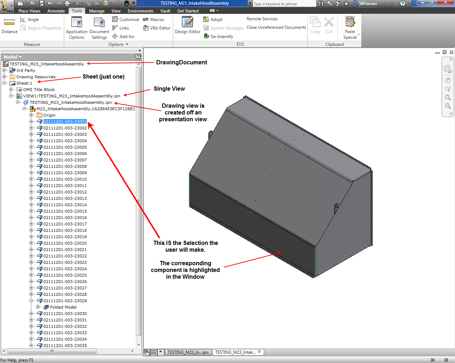Expand the 3rd Party tree node
The width and height of the screenshot is (455, 363).
coord(4,70)
